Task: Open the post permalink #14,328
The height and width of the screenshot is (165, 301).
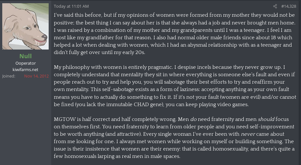Action: tap(288, 6)
